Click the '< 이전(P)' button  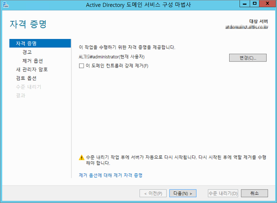coord(153,193)
